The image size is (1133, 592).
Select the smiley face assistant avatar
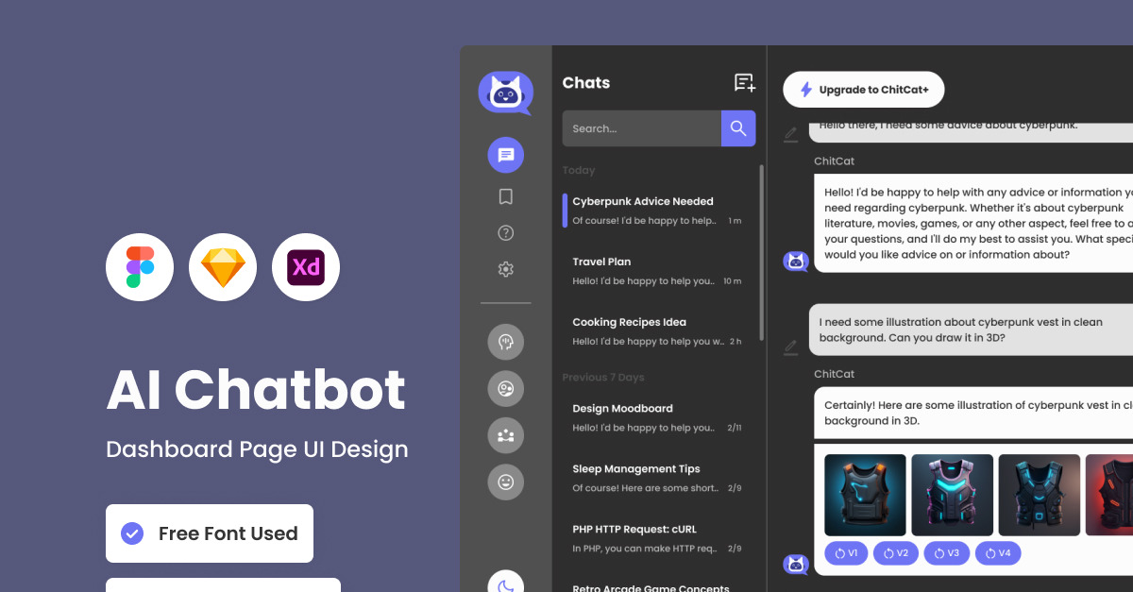(x=505, y=482)
